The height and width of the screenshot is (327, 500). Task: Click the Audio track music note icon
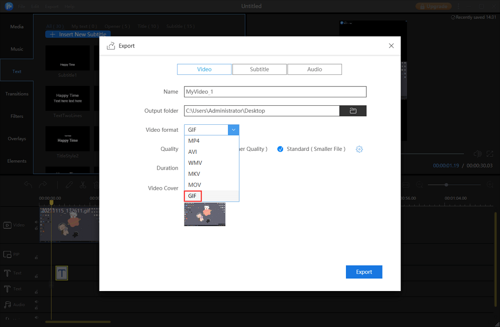7,305
